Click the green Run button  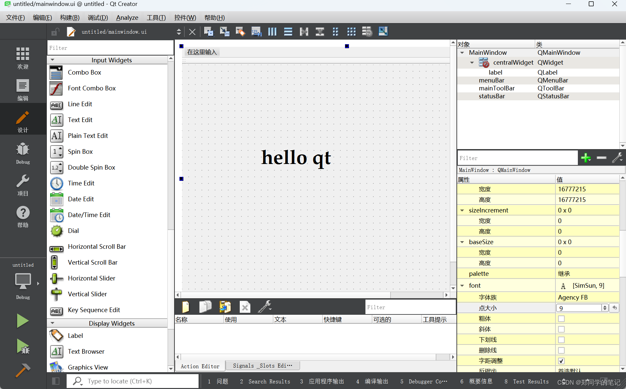(23, 321)
